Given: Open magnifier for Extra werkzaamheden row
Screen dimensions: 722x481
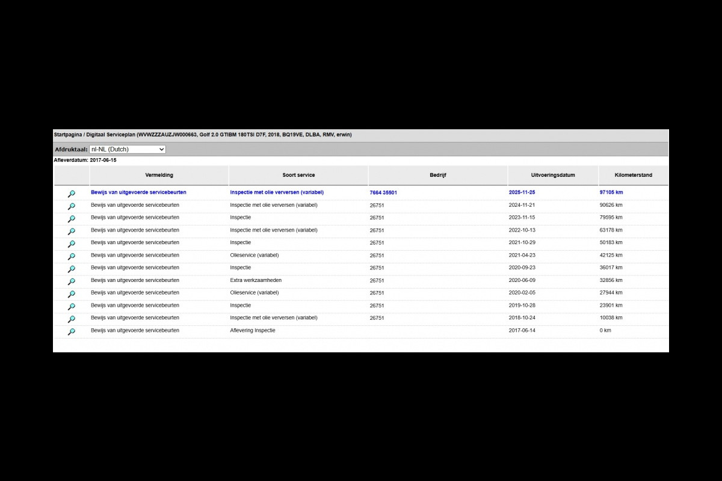Looking at the screenshot, I should click(71, 281).
